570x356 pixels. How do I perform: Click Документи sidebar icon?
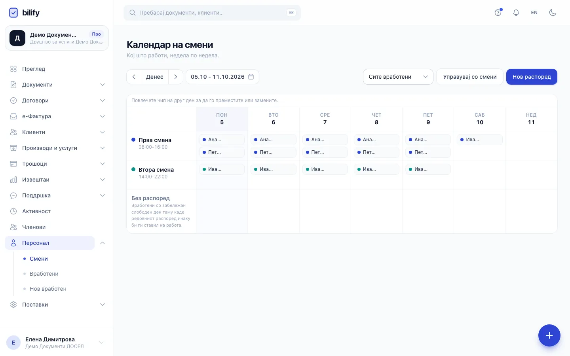(13, 85)
